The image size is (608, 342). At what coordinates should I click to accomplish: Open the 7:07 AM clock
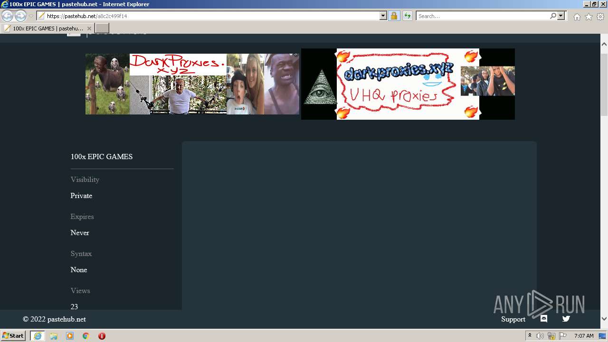(584, 336)
